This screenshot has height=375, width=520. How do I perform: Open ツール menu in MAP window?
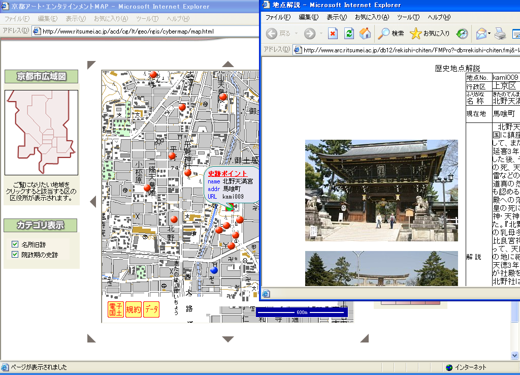(x=147, y=19)
